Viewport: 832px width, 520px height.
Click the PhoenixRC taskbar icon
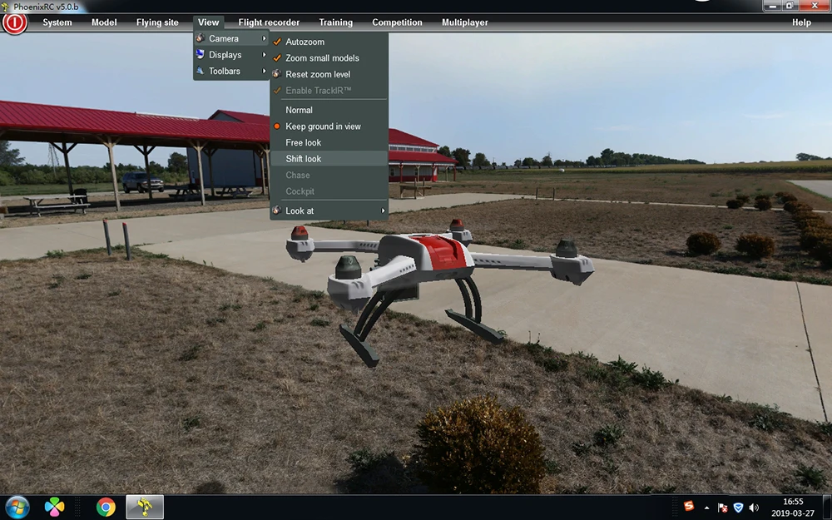click(x=144, y=507)
